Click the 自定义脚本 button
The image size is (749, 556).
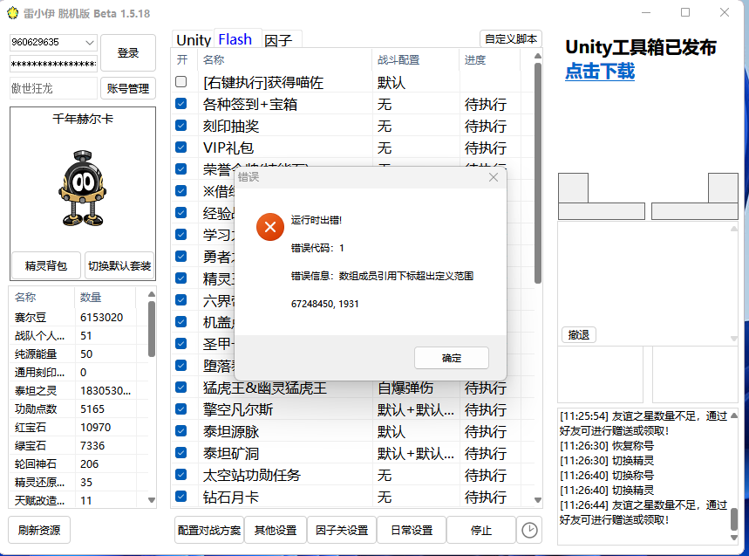coord(511,39)
